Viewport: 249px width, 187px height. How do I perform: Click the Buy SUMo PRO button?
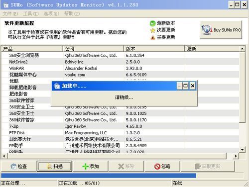[221, 30]
